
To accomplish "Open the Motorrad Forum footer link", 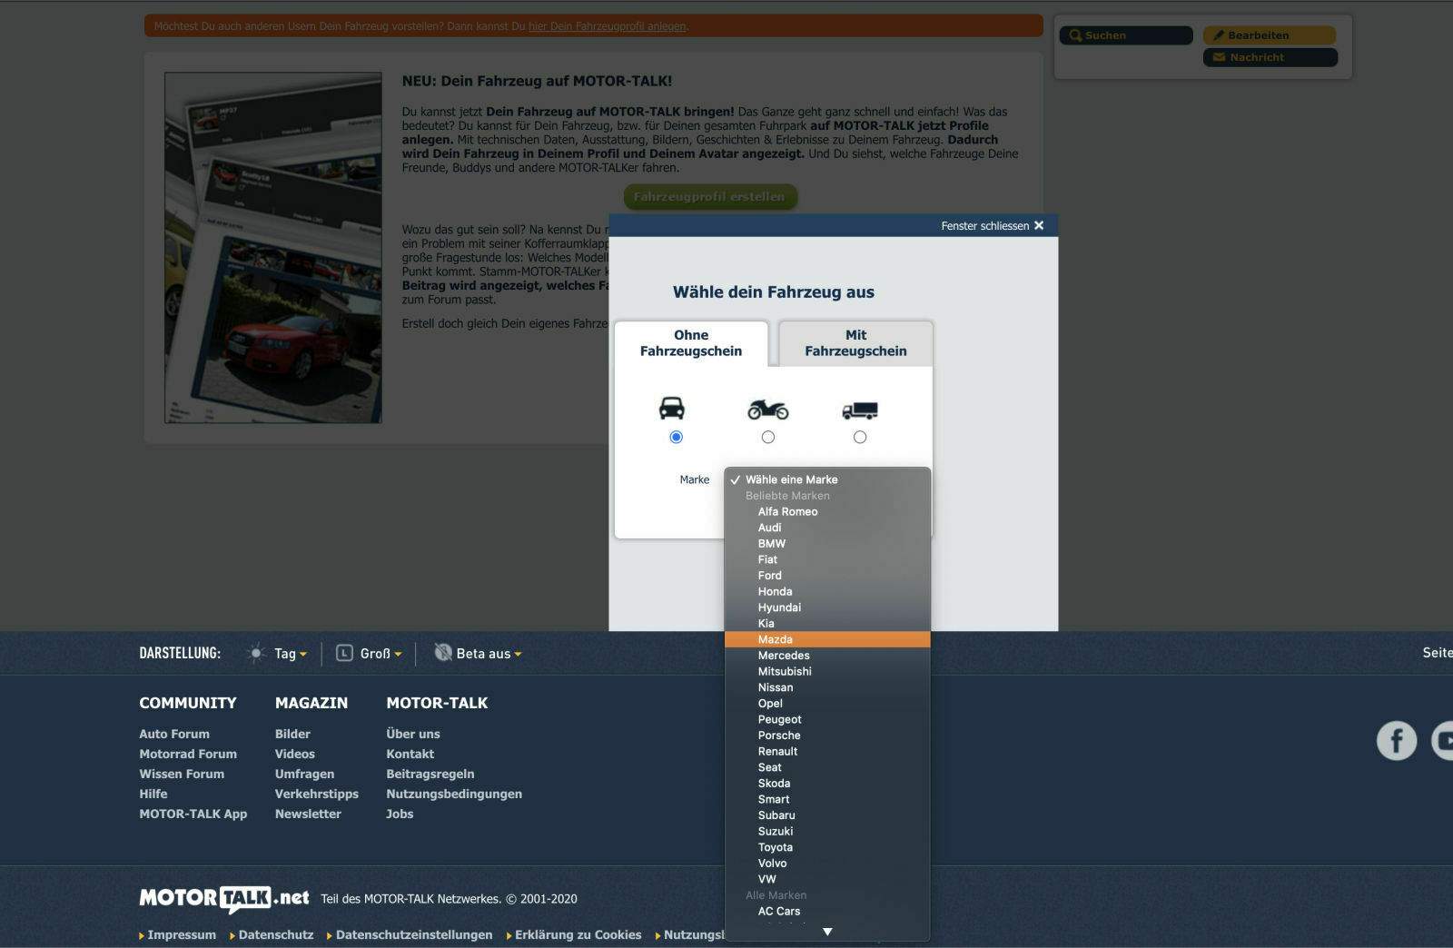I will click(188, 754).
